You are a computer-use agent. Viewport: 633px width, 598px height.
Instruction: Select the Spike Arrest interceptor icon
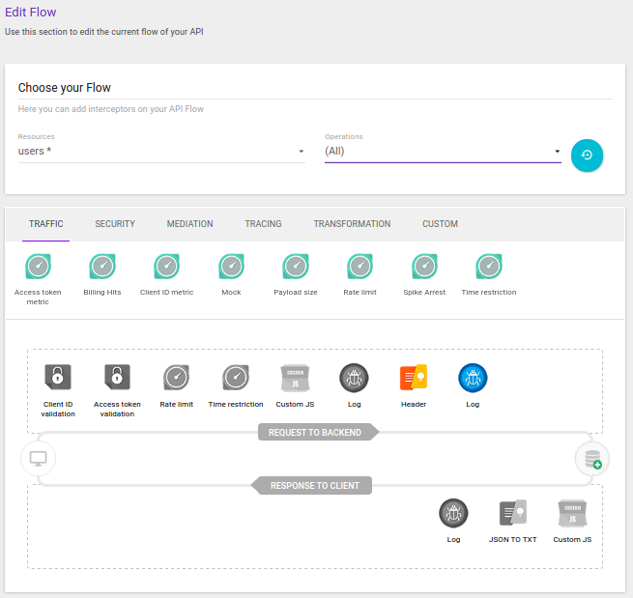point(424,267)
